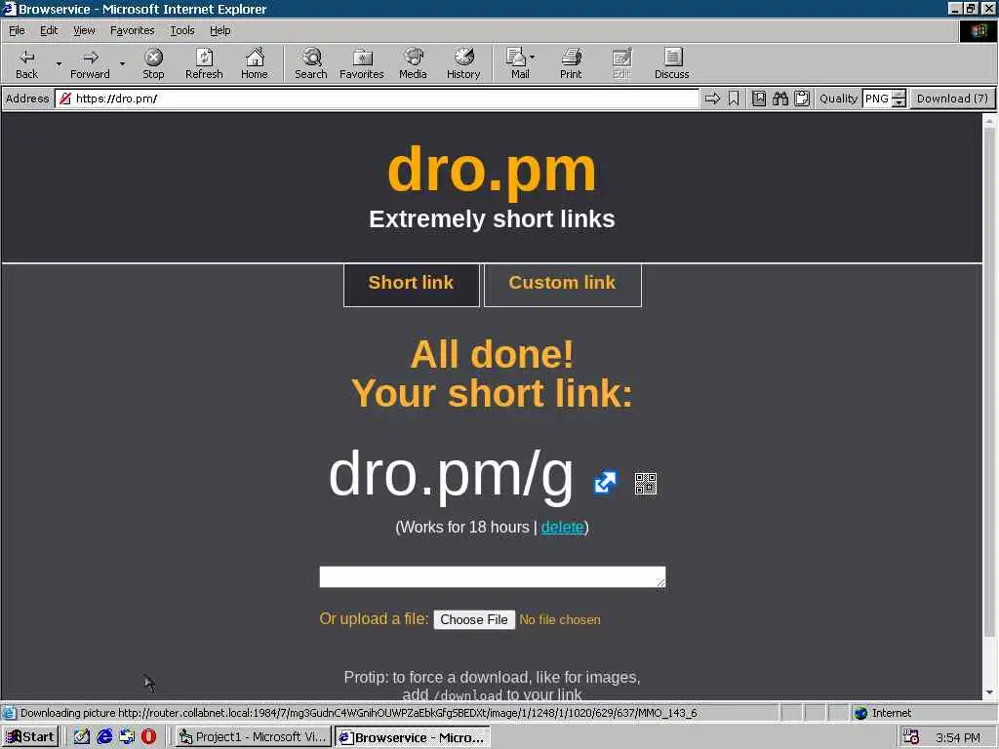Viewport: 999px width, 749px height.
Task: Open the Edit menu
Action: (x=49, y=30)
